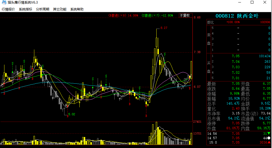The width and height of the screenshot is (272, 148).
Task: Click the 8.27 high price marker
Action: point(164,28)
